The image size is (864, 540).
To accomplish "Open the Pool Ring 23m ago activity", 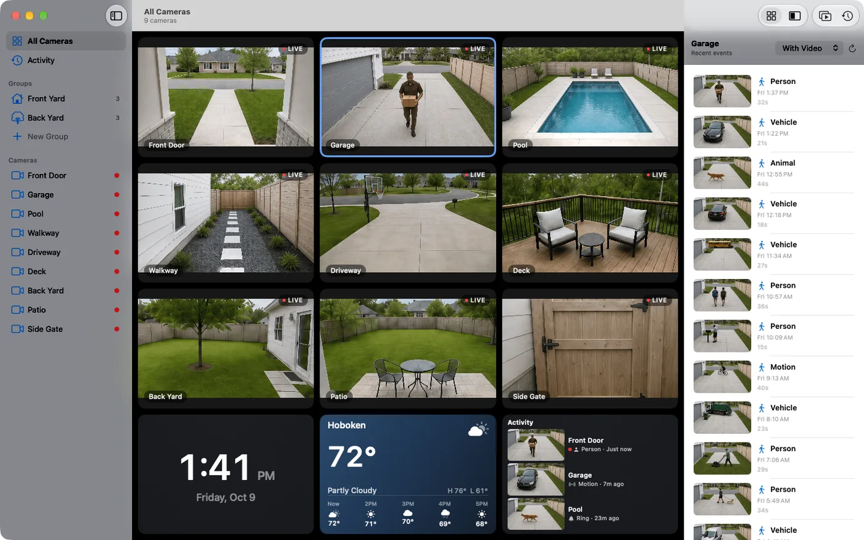I will click(590, 514).
